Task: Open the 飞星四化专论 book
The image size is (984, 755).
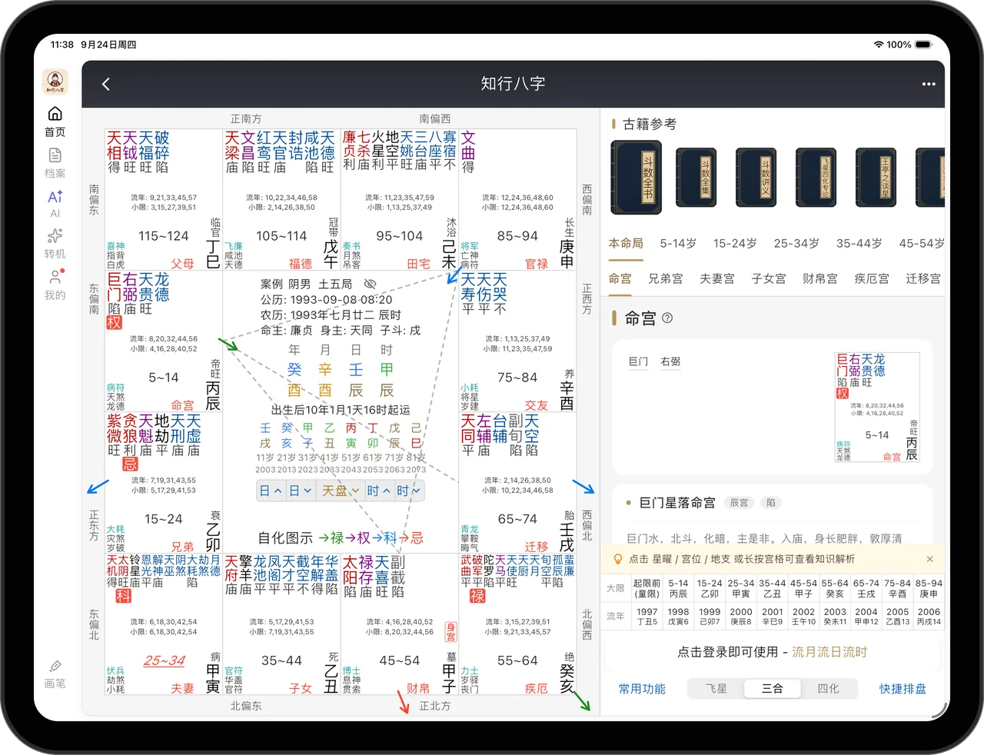Action: [x=816, y=178]
